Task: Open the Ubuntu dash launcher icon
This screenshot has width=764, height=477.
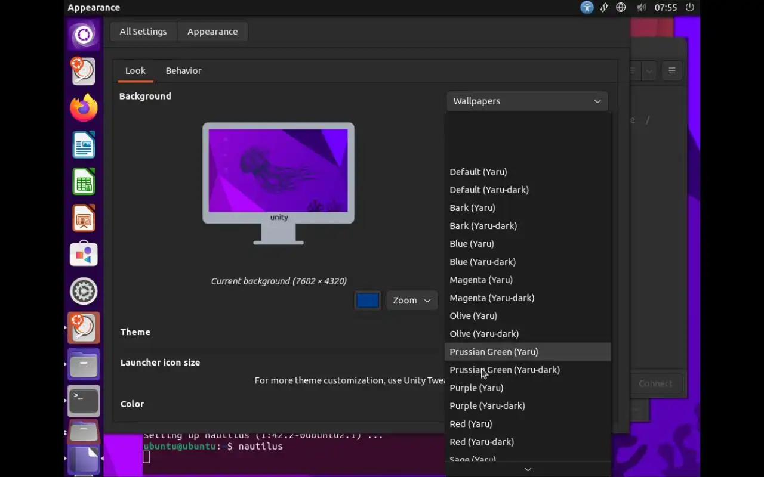Action: [x=84, y=35]
